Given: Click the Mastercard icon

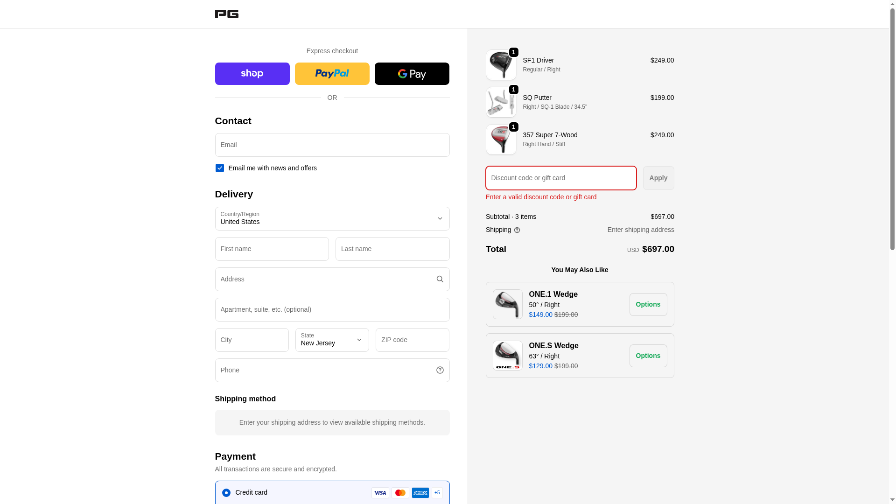Looking at the screenshot, I should coord(400,493).
